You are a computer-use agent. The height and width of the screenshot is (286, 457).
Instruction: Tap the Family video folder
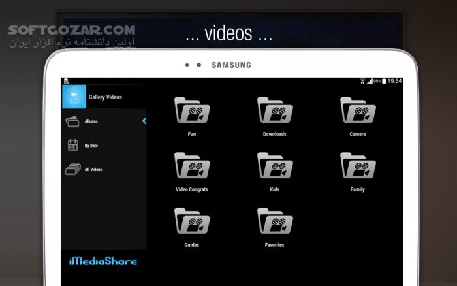point(357,166)
